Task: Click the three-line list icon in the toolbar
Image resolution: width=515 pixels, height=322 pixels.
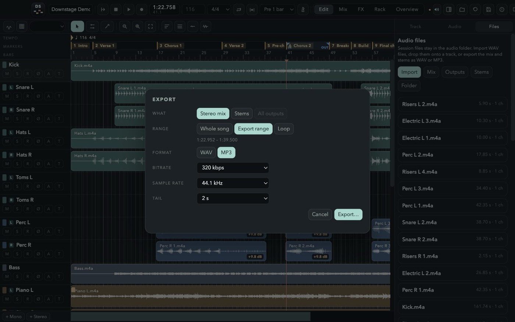Action: [x=180, y=26]
